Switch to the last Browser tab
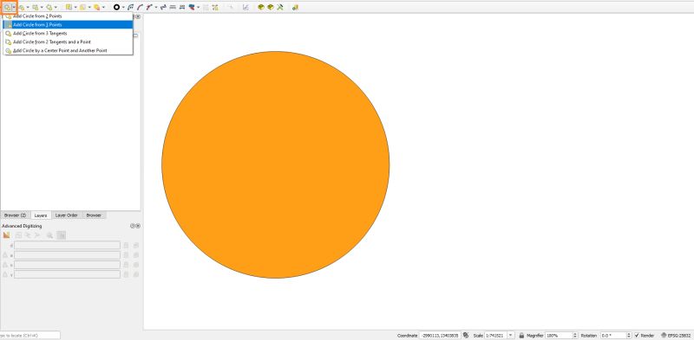694x340 pixels. pyautogui.click(x=94, y=215)
